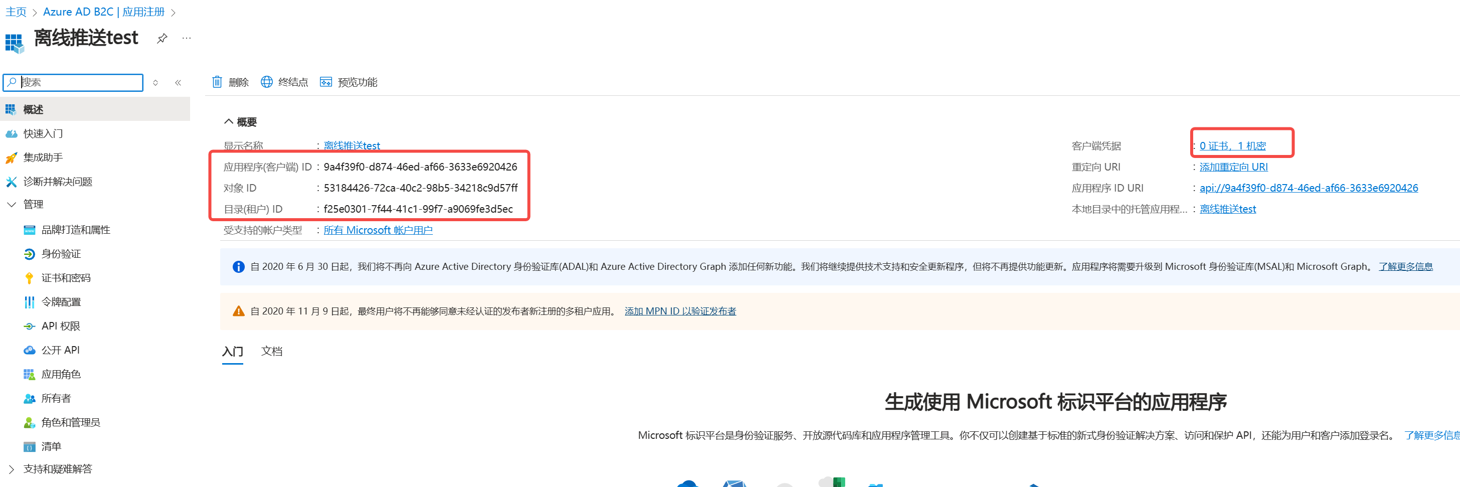The width and height of the screenshot is (1460, 487).
Task: Delete the app via 删除 button
Action: 230,82
